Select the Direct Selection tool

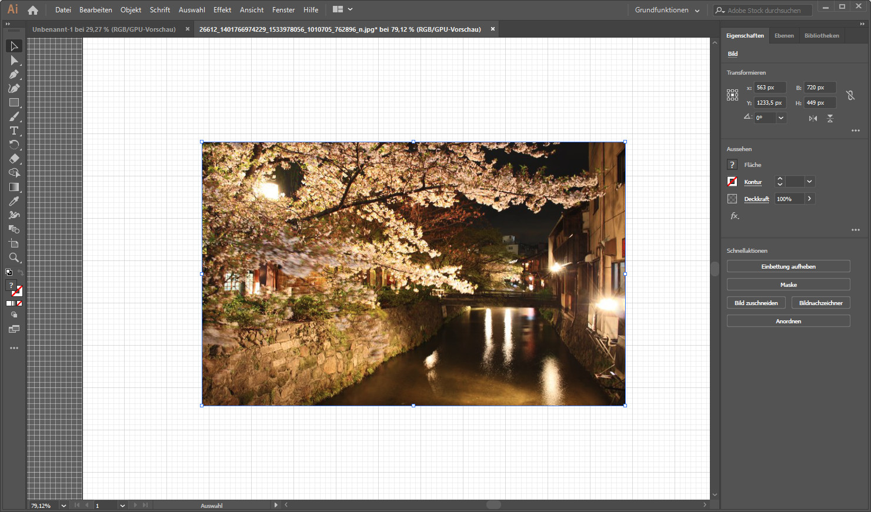[x=14, y=61]
